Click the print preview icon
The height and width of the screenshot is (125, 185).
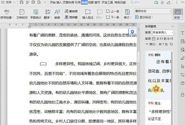point(39,2)
